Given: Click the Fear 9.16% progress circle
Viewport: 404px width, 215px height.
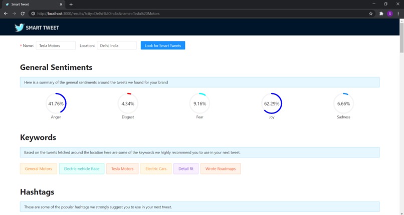Looking at the screenshot, I should (x=199, y=103).
